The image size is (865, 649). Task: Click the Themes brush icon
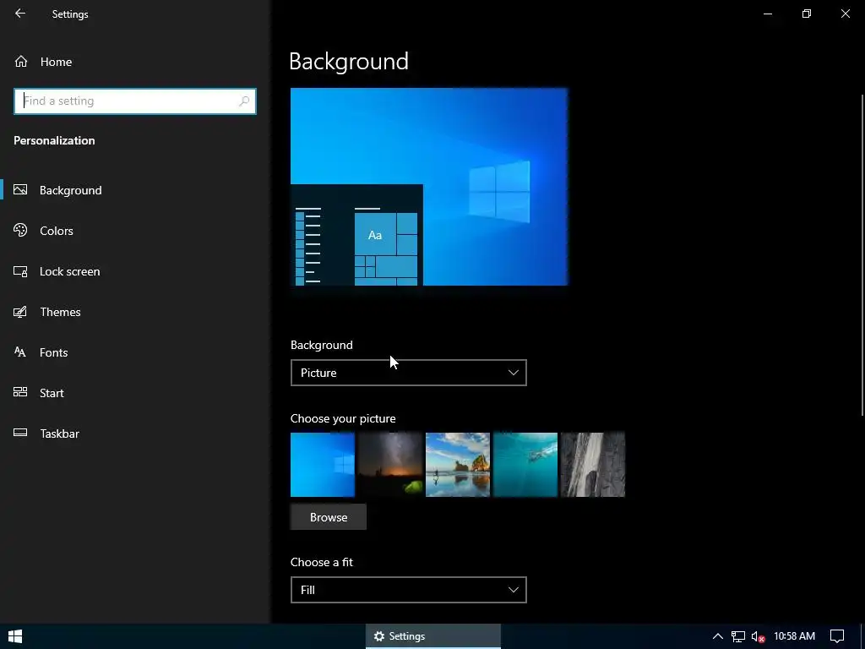coord(20,312)
